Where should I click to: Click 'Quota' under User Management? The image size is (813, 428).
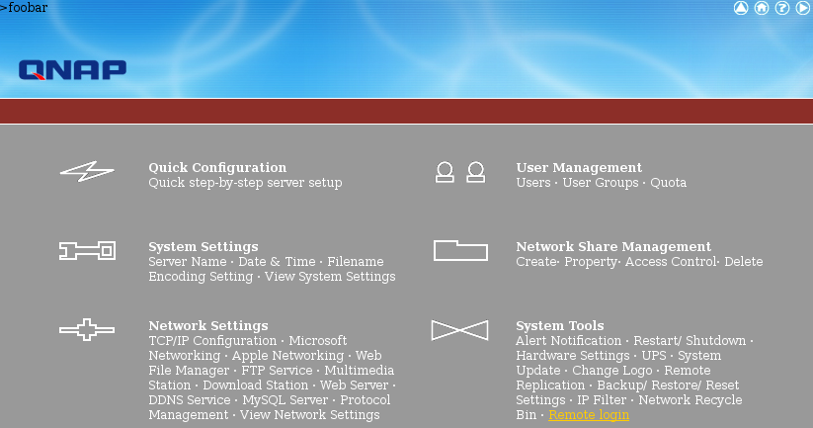669,183
